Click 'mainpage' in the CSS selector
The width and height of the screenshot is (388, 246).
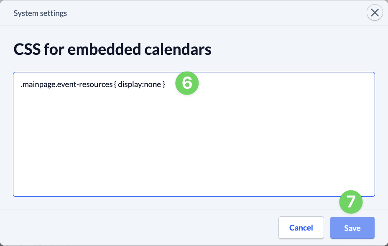(39, 85)
